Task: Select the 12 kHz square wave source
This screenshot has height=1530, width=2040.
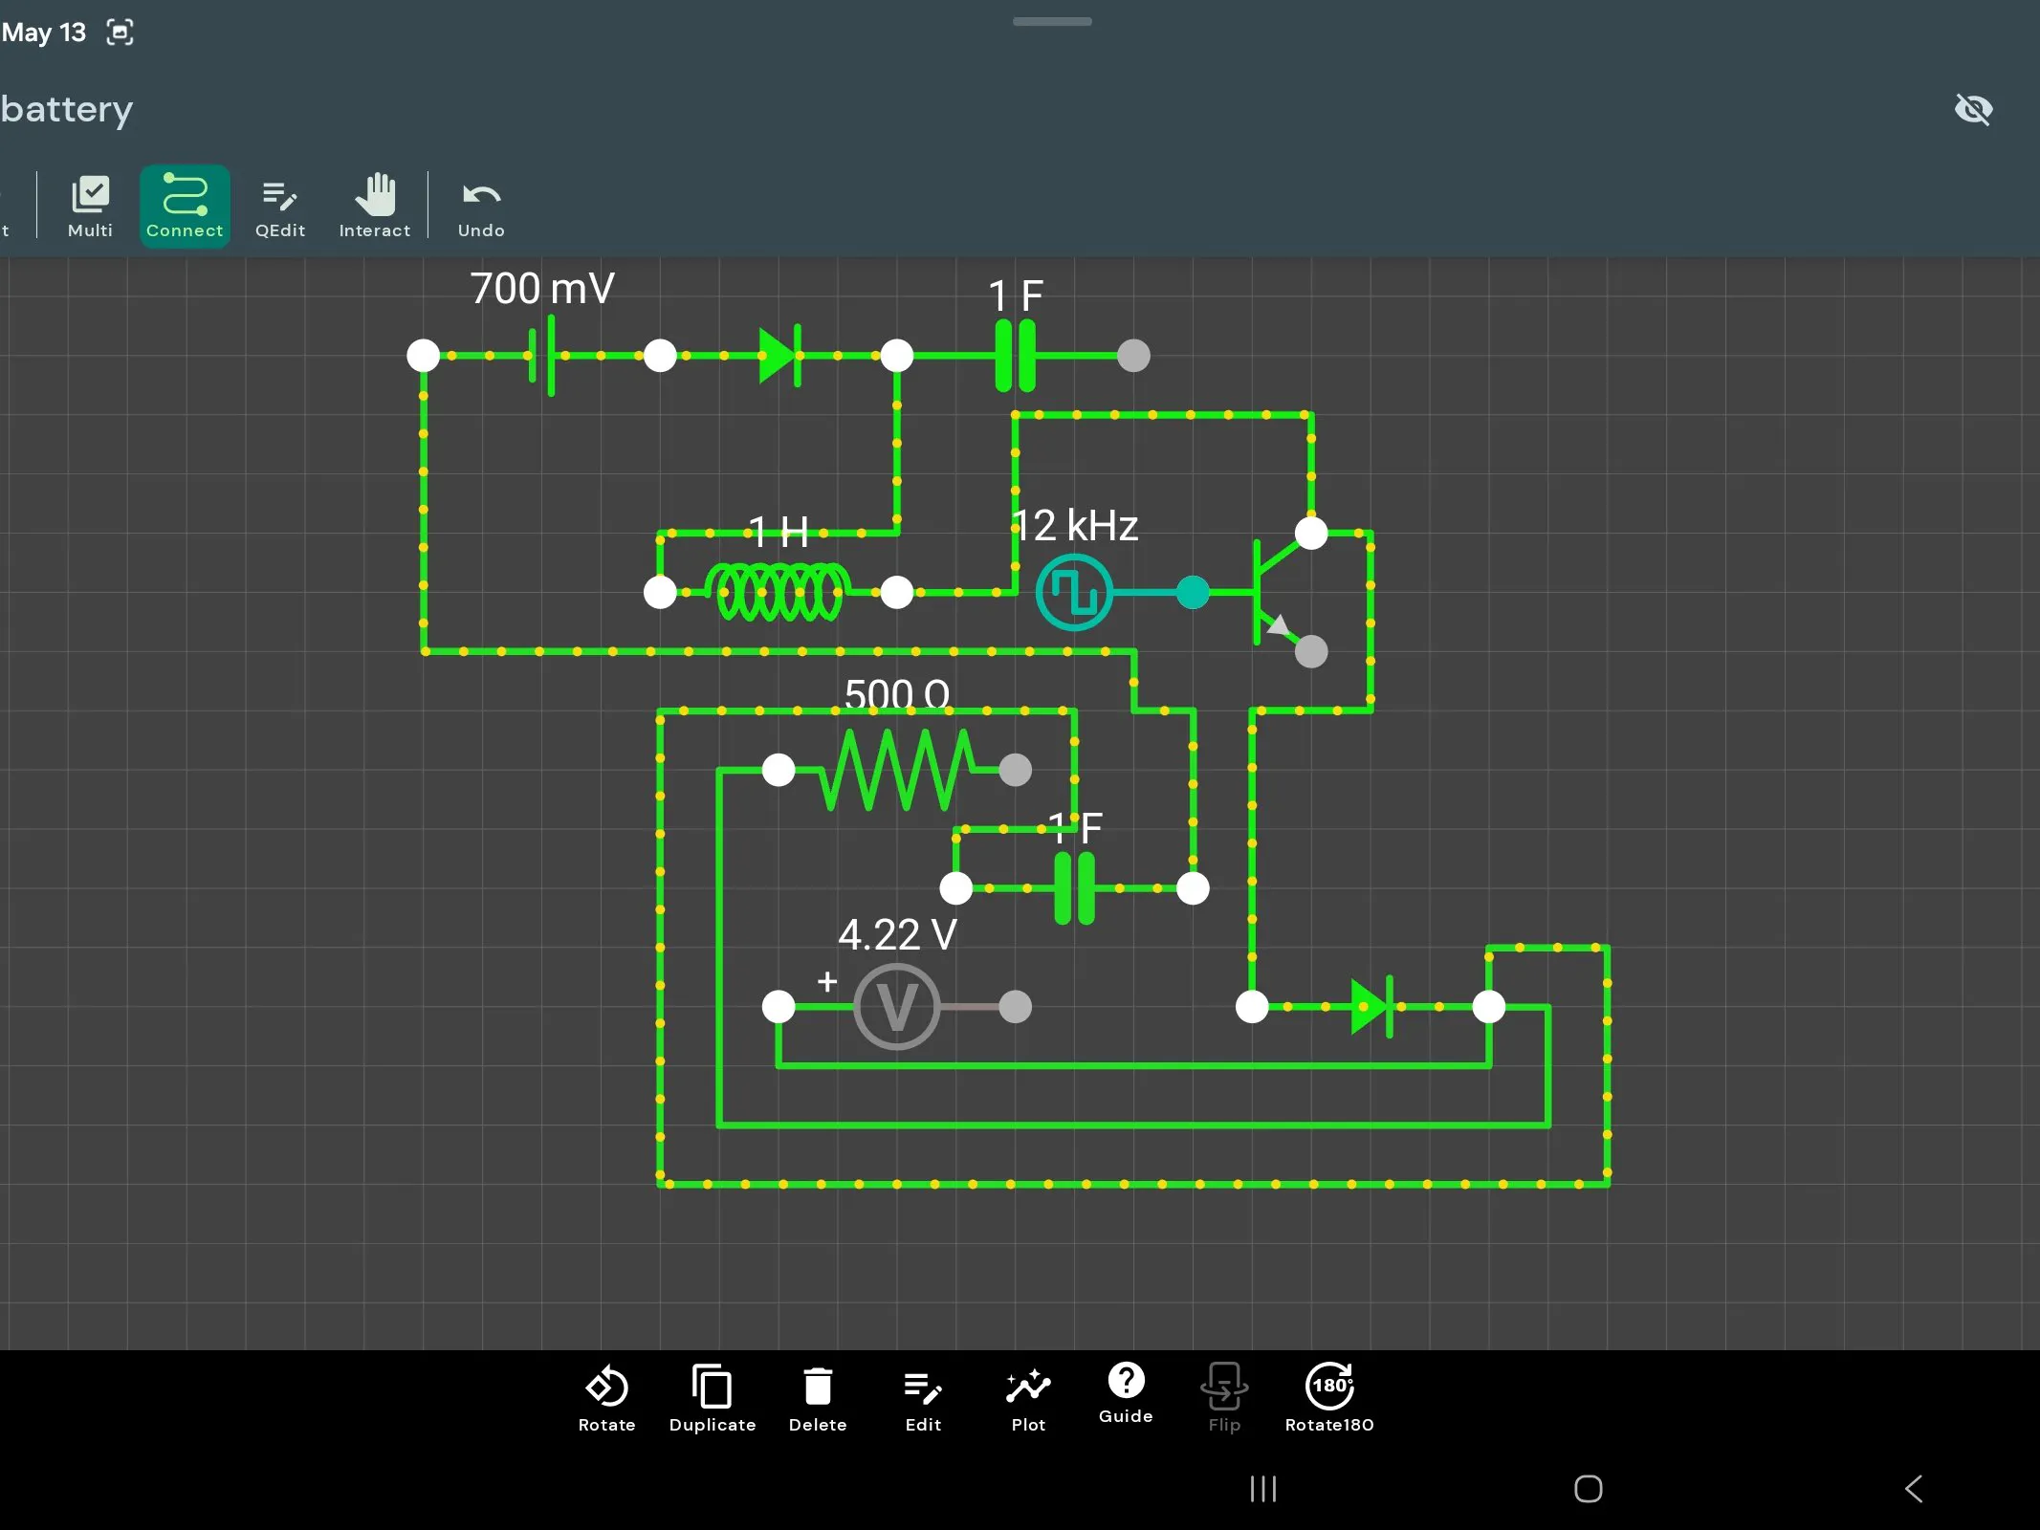Action: [x=1074, y=592]
